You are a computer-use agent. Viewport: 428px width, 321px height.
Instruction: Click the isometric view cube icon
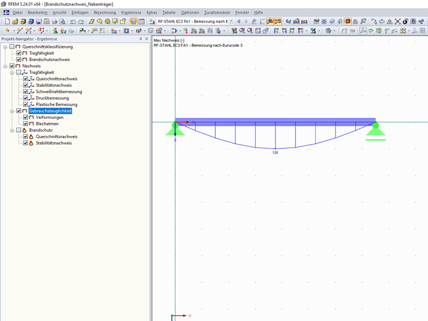[258, 30]
